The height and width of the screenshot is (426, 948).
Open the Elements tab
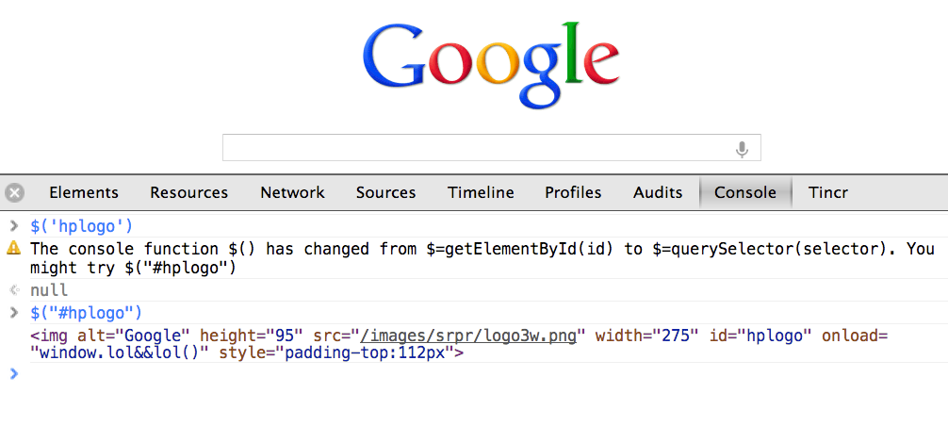(x=84, y=193)
